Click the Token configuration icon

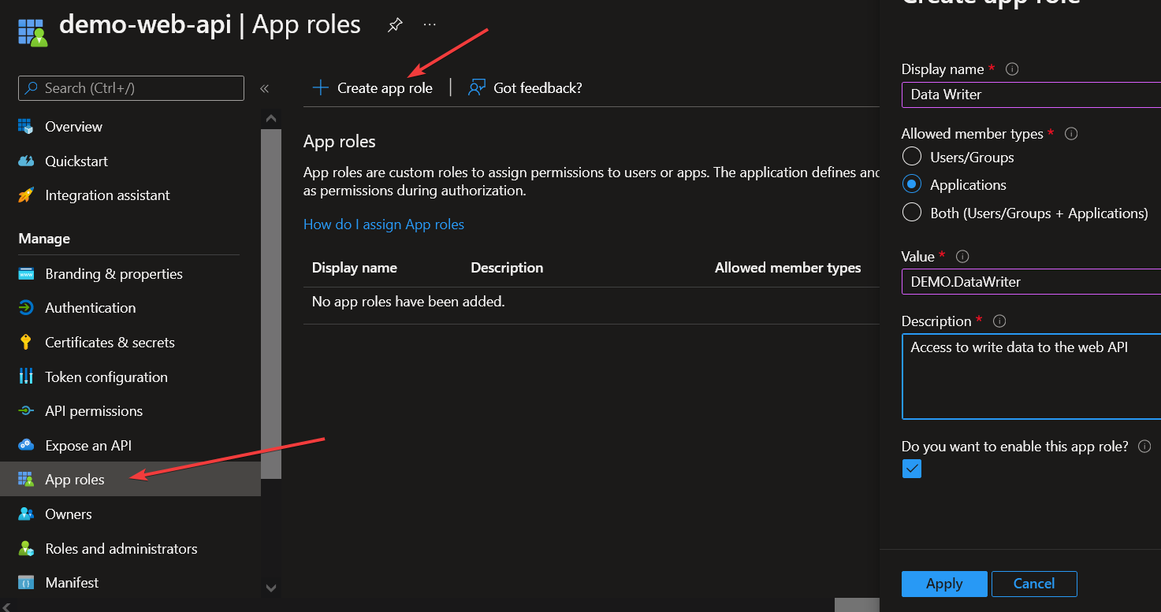tap(26, 376)
